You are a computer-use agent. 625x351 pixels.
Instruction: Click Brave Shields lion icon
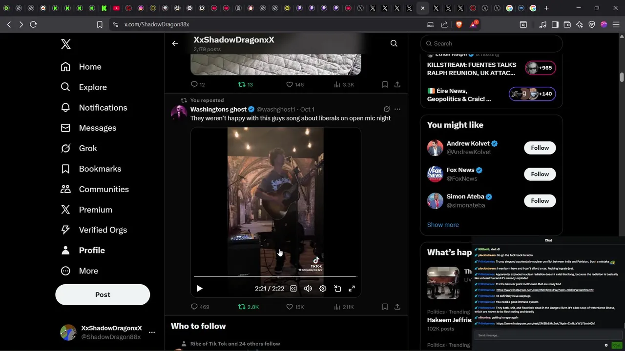458,24
